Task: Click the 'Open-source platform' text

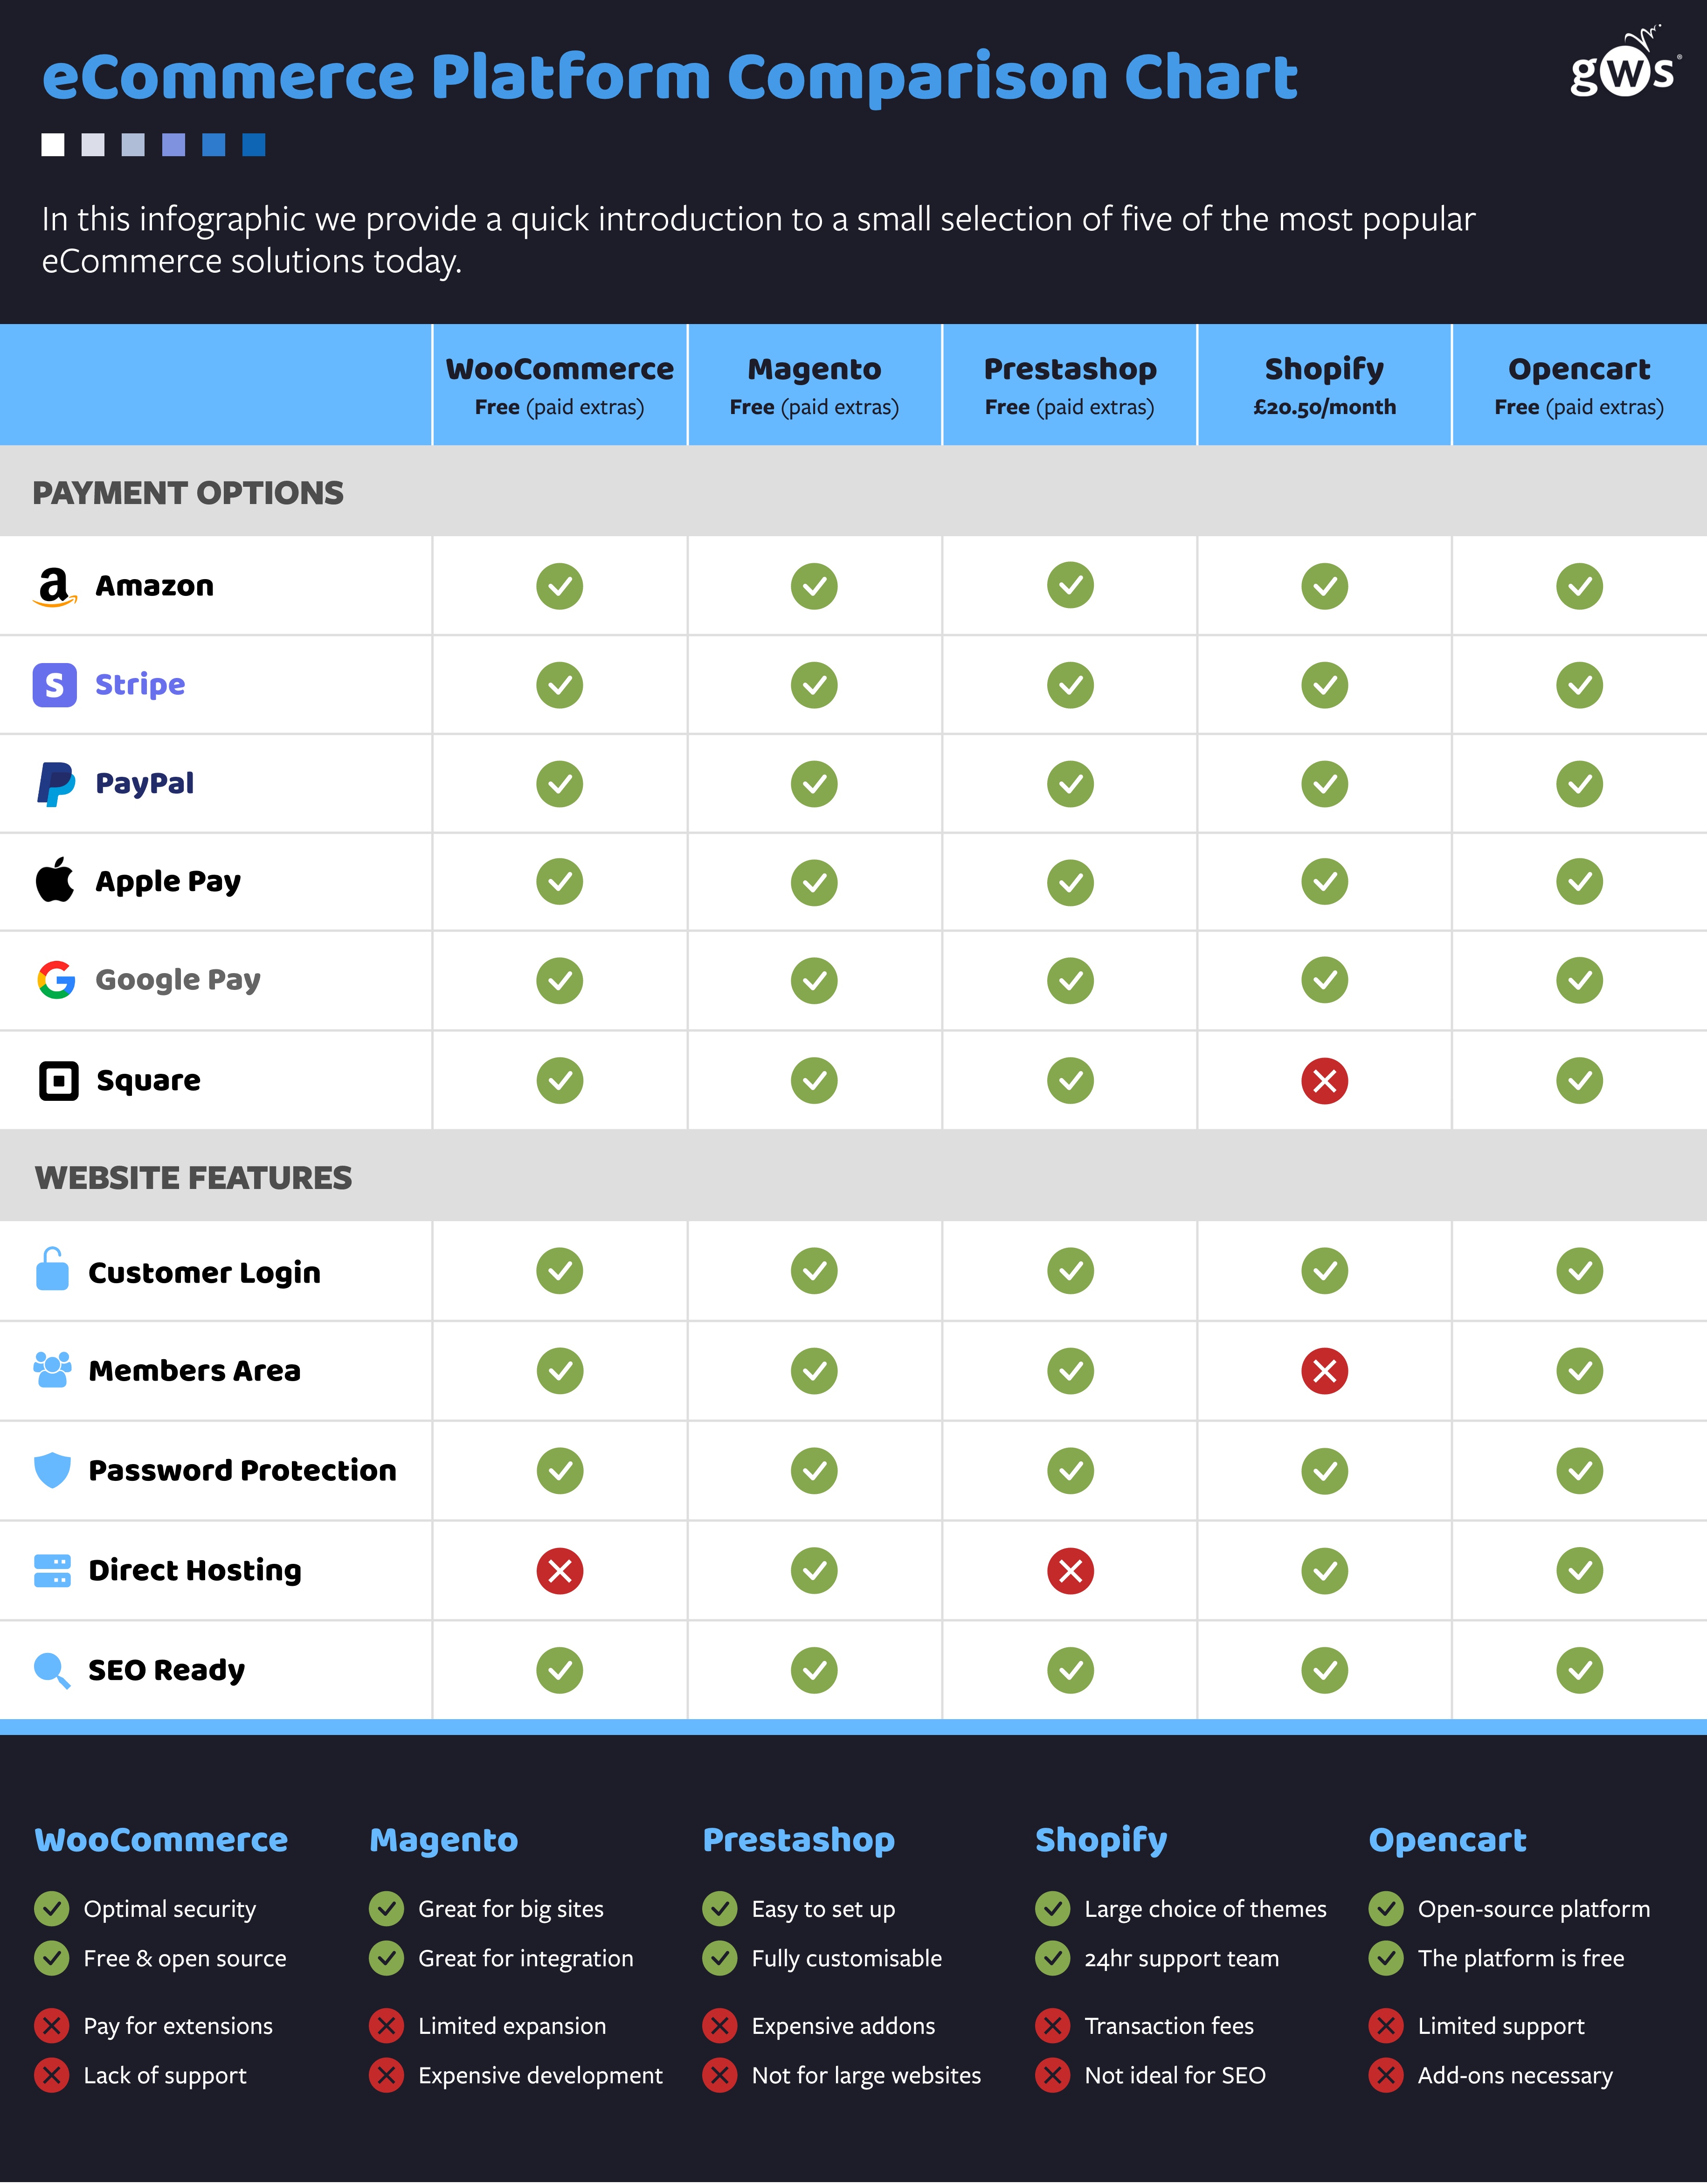Action: [x=1534, y=1910]
